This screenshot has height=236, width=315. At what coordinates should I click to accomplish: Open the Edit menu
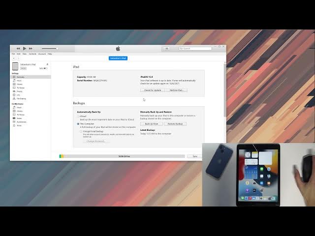coord(19,54)
